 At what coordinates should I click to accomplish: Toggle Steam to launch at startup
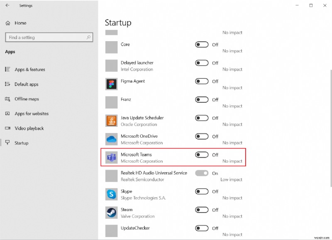coord(203,210)
